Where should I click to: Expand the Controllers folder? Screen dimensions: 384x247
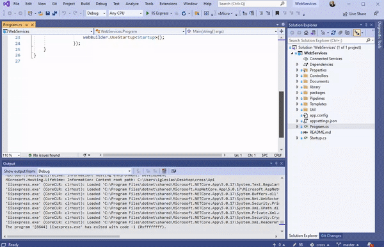click(x=298, y=76)
